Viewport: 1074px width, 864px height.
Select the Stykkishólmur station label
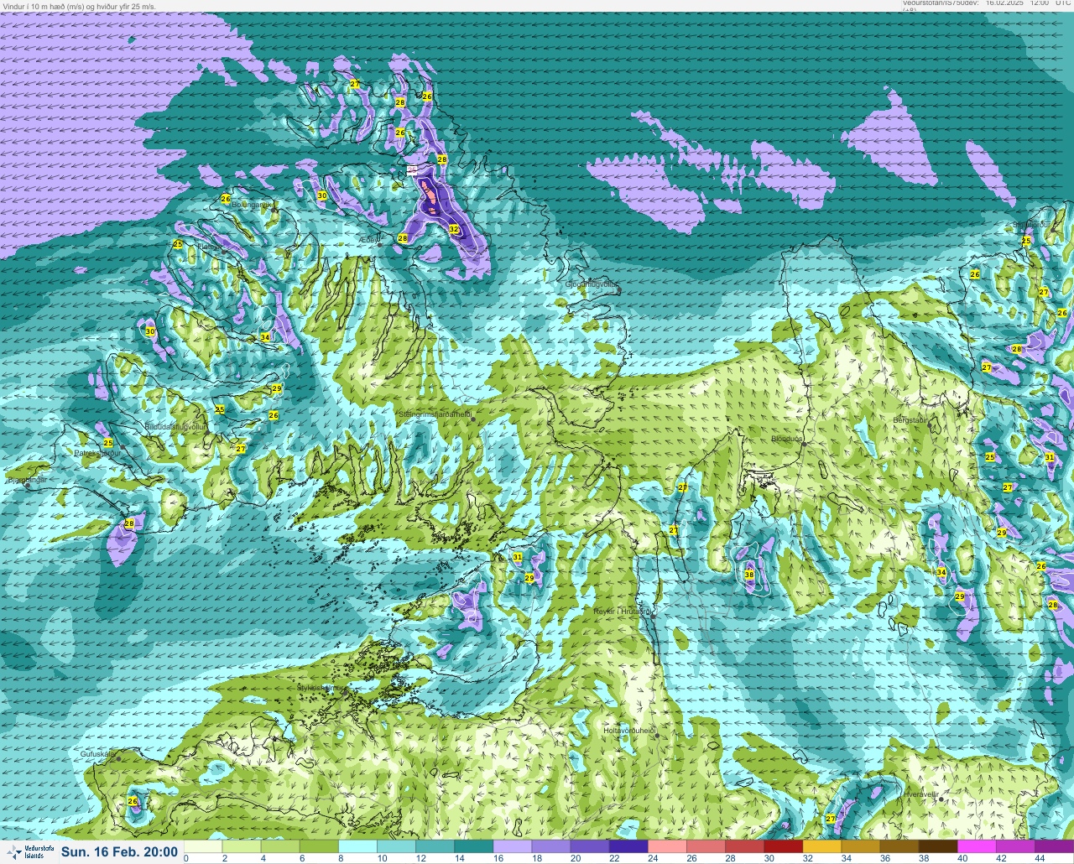click(x=320, y=687)
